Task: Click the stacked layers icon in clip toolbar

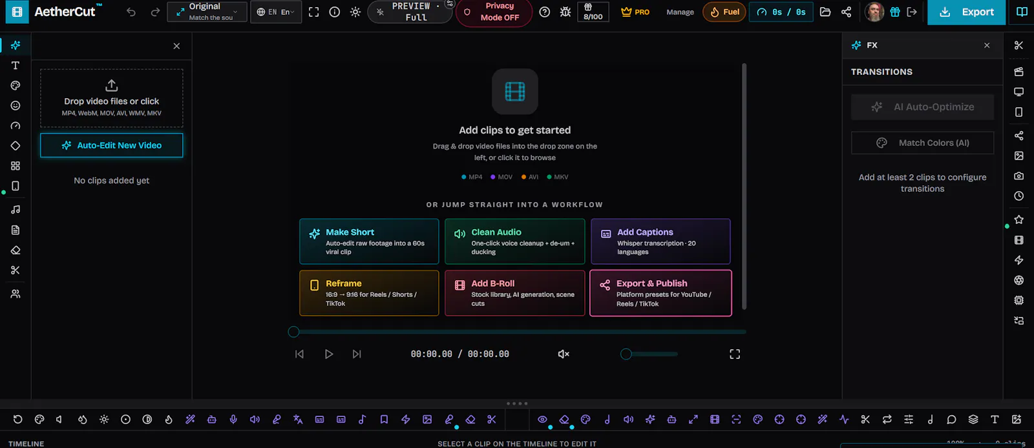Action: pos(973,419)
